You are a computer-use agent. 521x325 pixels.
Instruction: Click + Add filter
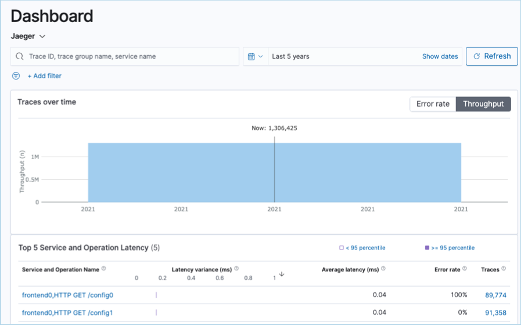pos(44,76)
